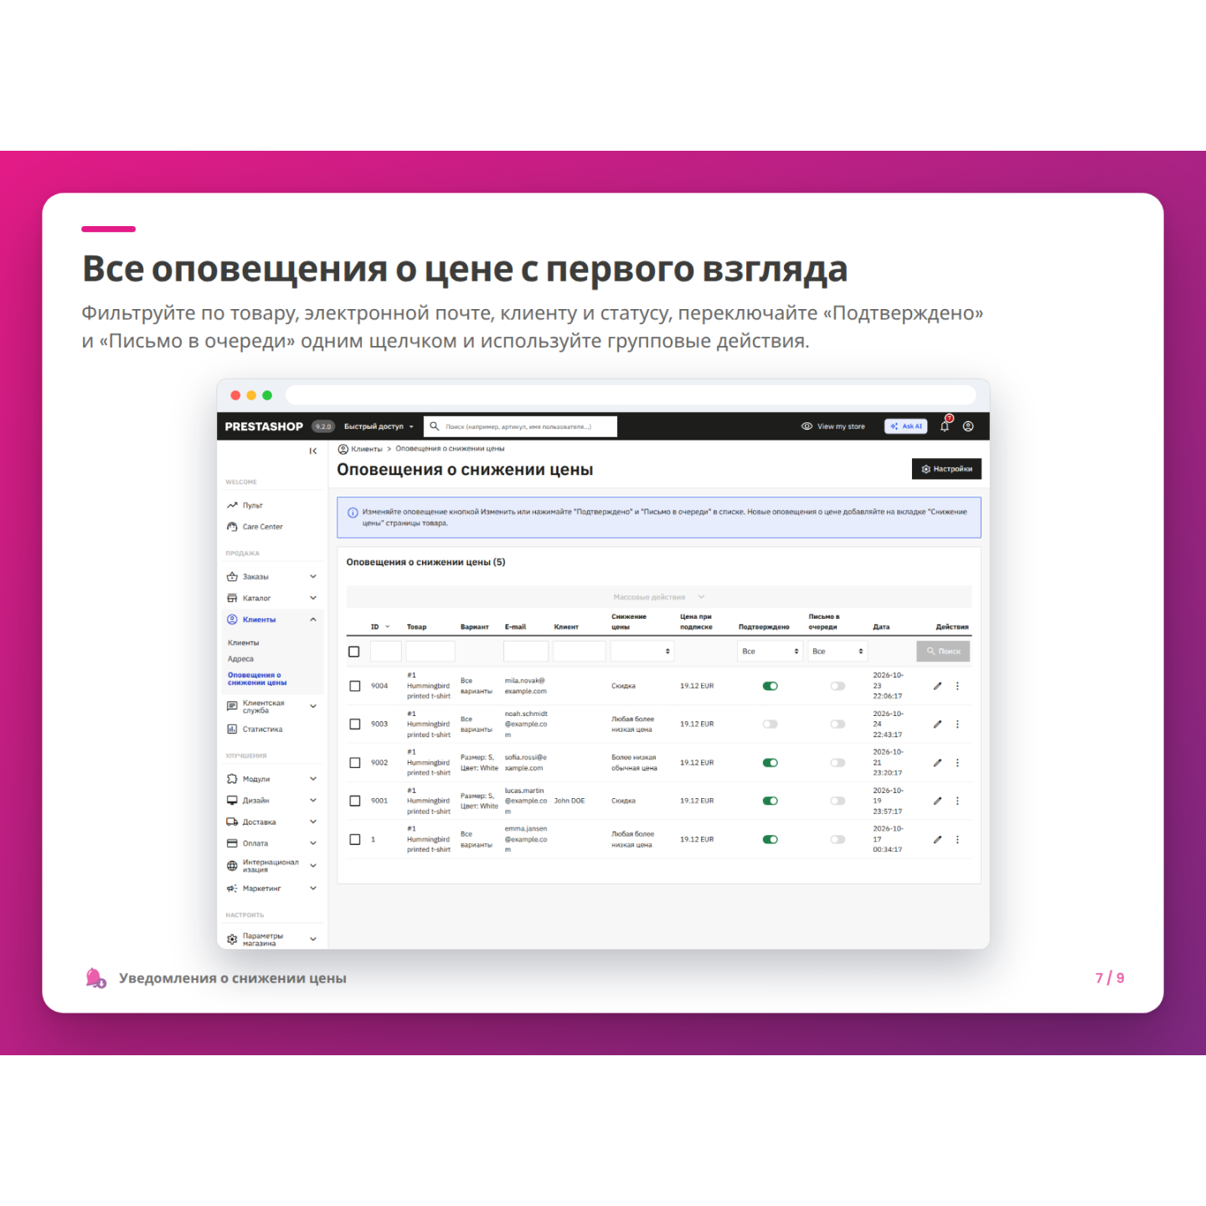Click the Оплата card icon
Image resolution: width=1206 pixels, height=1206 pixels.
(x=232, y=843)
